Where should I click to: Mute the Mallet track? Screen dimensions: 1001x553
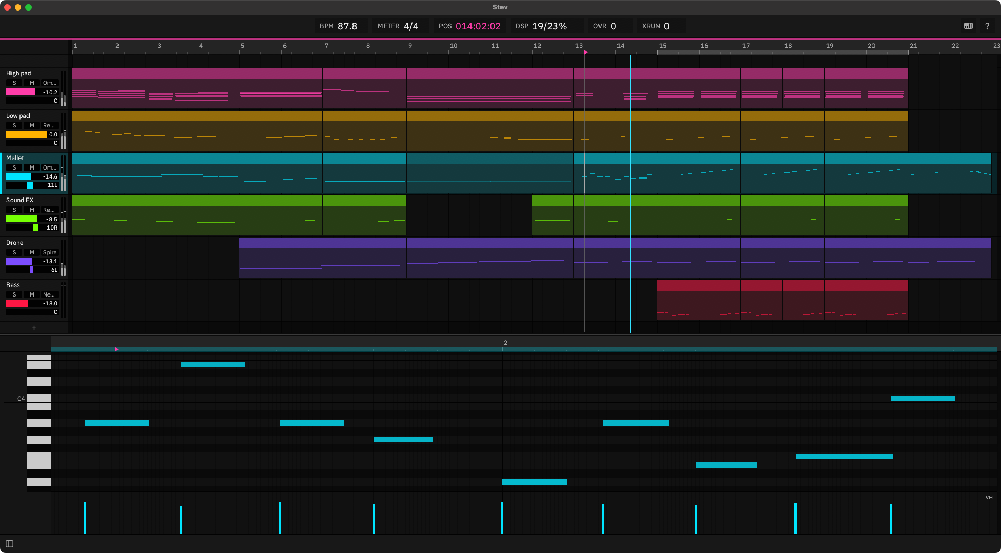pos(32,167)
